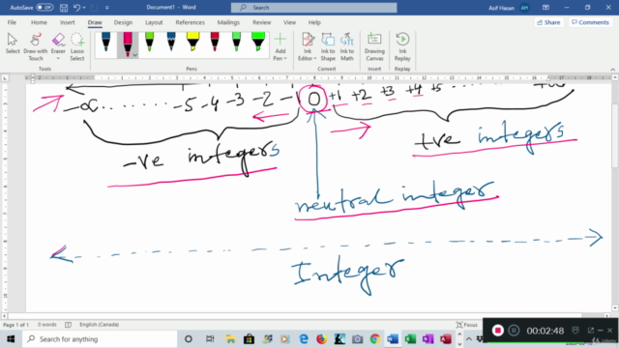The width and height of the screenshot is (619, 348).
Task: Open the Comments pane
Action: (590, 22)
